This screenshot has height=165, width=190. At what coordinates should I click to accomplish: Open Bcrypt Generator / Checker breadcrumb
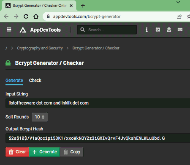click(96, 48)
